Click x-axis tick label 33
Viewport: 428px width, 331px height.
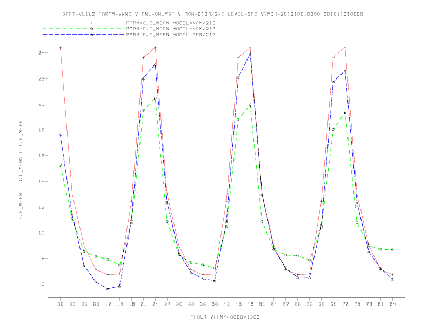pyautogui.click(x=191, y=304)
